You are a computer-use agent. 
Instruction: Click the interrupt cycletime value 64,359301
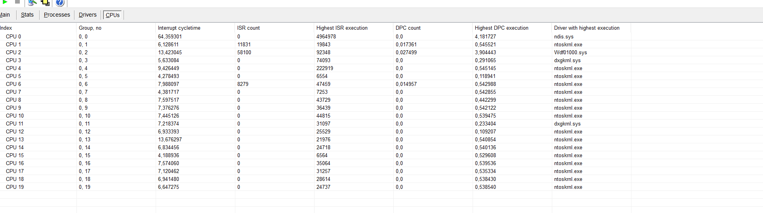coord(170,36)
